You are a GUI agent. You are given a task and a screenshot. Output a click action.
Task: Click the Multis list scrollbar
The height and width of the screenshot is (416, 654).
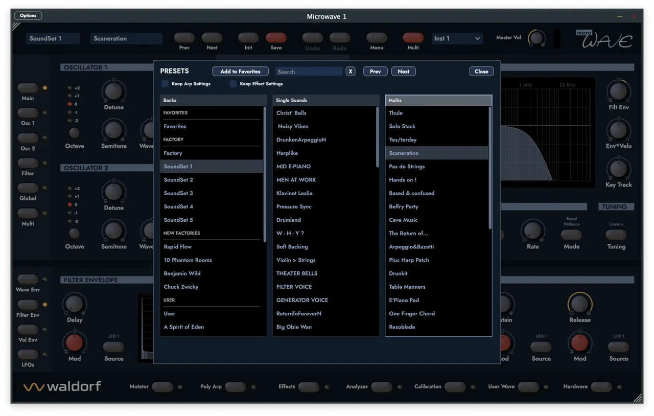coord(490,168)
